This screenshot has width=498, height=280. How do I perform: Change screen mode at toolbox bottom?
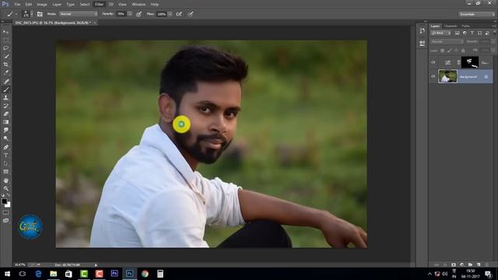pos(5,221)
